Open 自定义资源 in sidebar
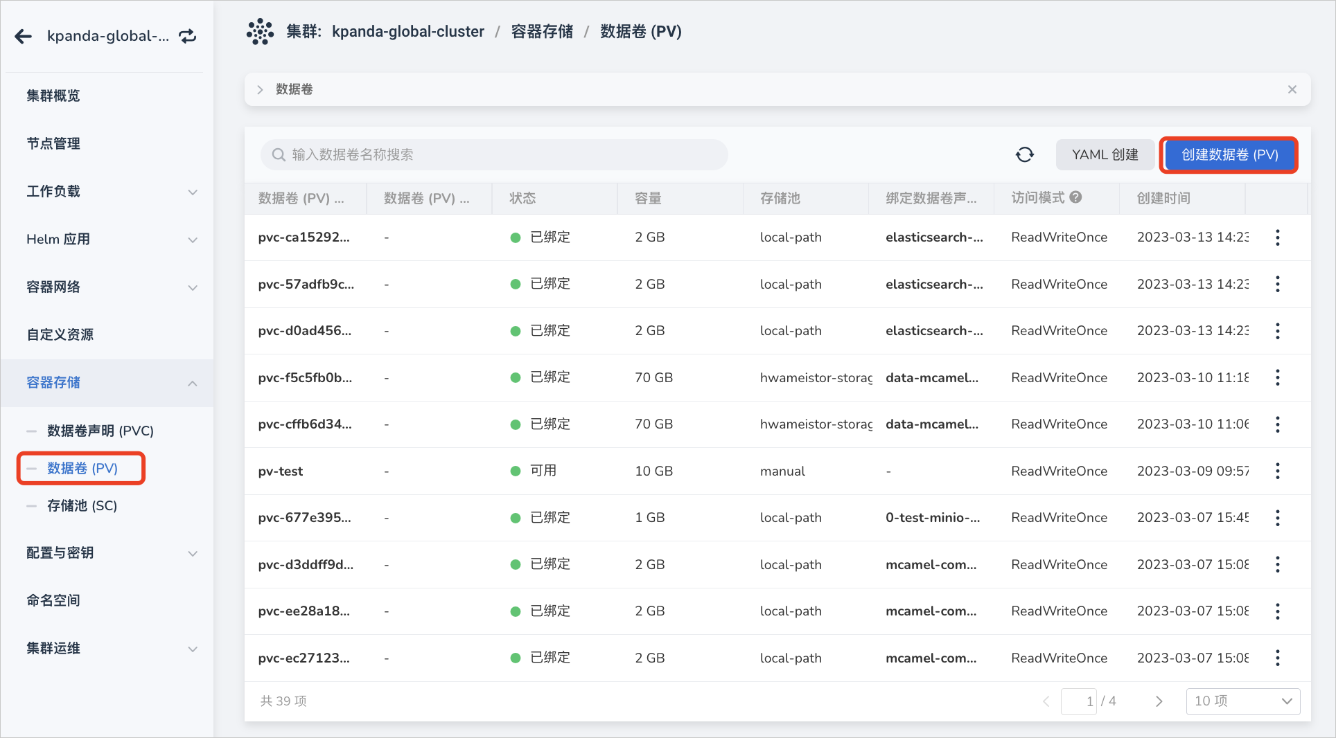This screenshot has height=738, width=1336. point(60,334)
